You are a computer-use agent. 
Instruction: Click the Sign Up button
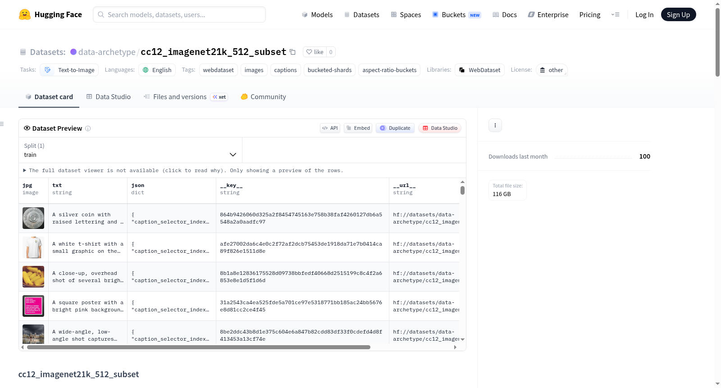point(678,14)
